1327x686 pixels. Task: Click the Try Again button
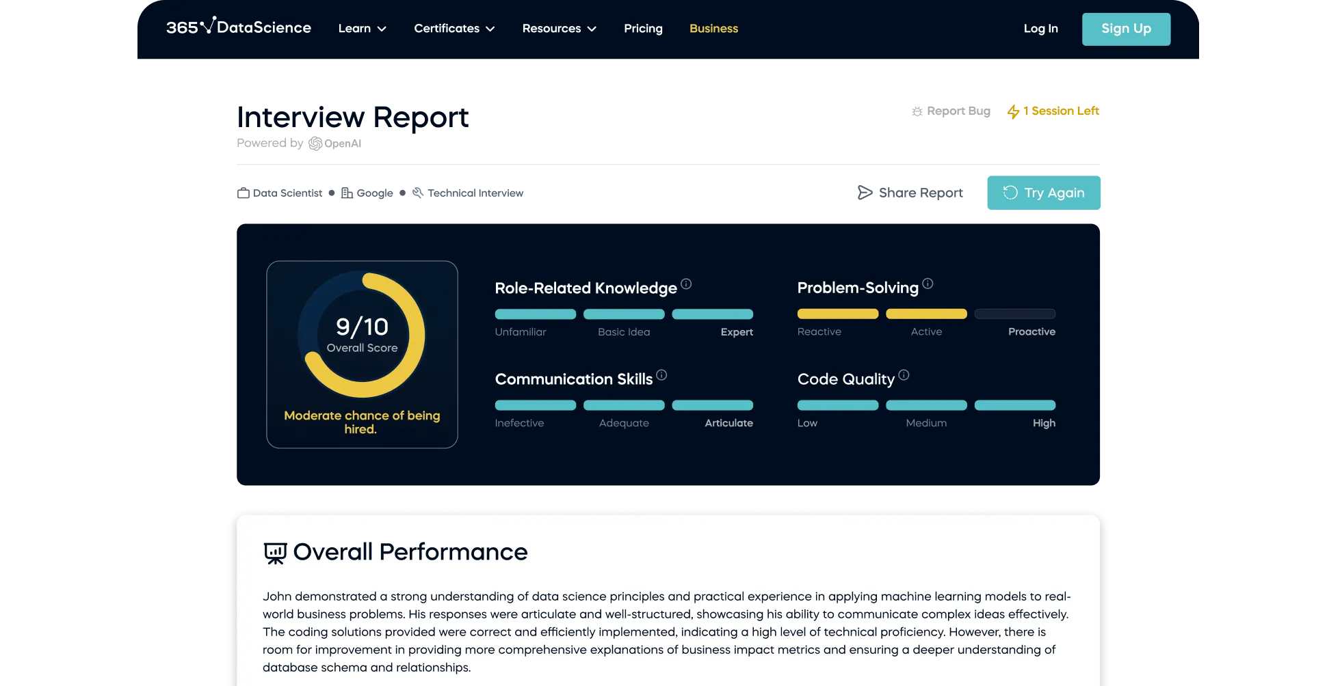pos(1044,193)
